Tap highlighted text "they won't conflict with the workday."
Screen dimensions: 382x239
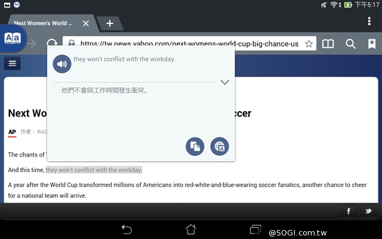coord(94,170)
